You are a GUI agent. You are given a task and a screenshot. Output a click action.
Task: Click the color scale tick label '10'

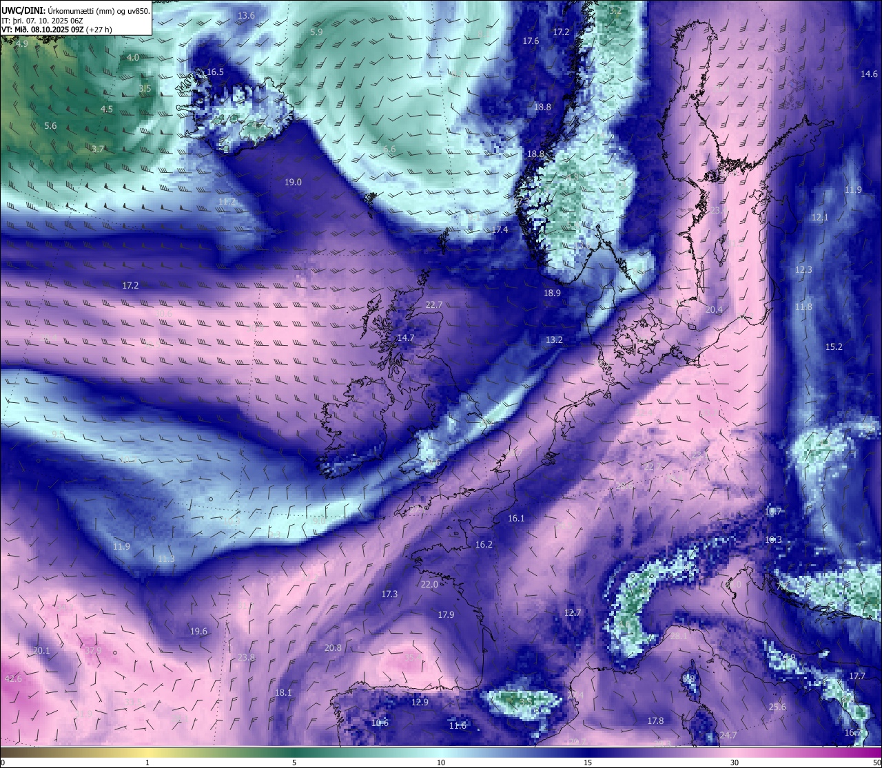441,762
